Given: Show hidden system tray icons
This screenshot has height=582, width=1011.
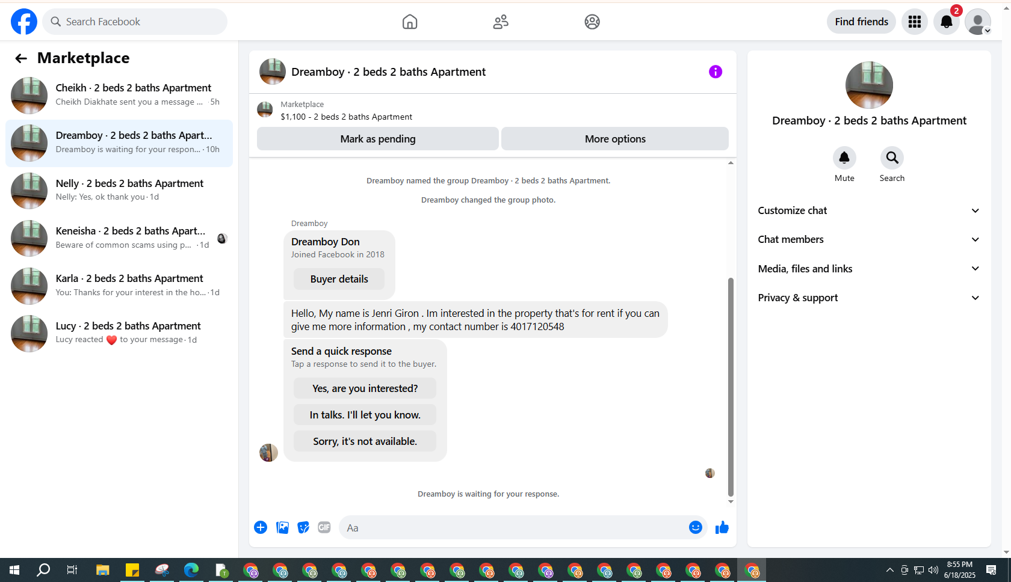Looking at the screenshot, I should click(890, 570).
